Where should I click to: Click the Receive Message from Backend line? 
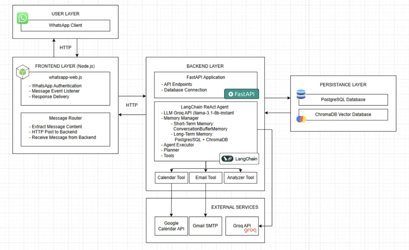62,137
